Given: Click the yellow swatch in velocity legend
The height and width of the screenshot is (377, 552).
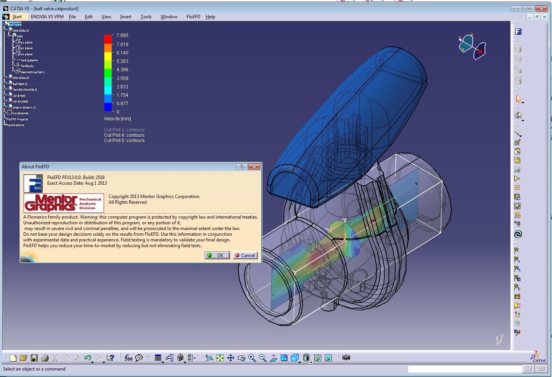Looking at the screenshot, I should 108,56.
